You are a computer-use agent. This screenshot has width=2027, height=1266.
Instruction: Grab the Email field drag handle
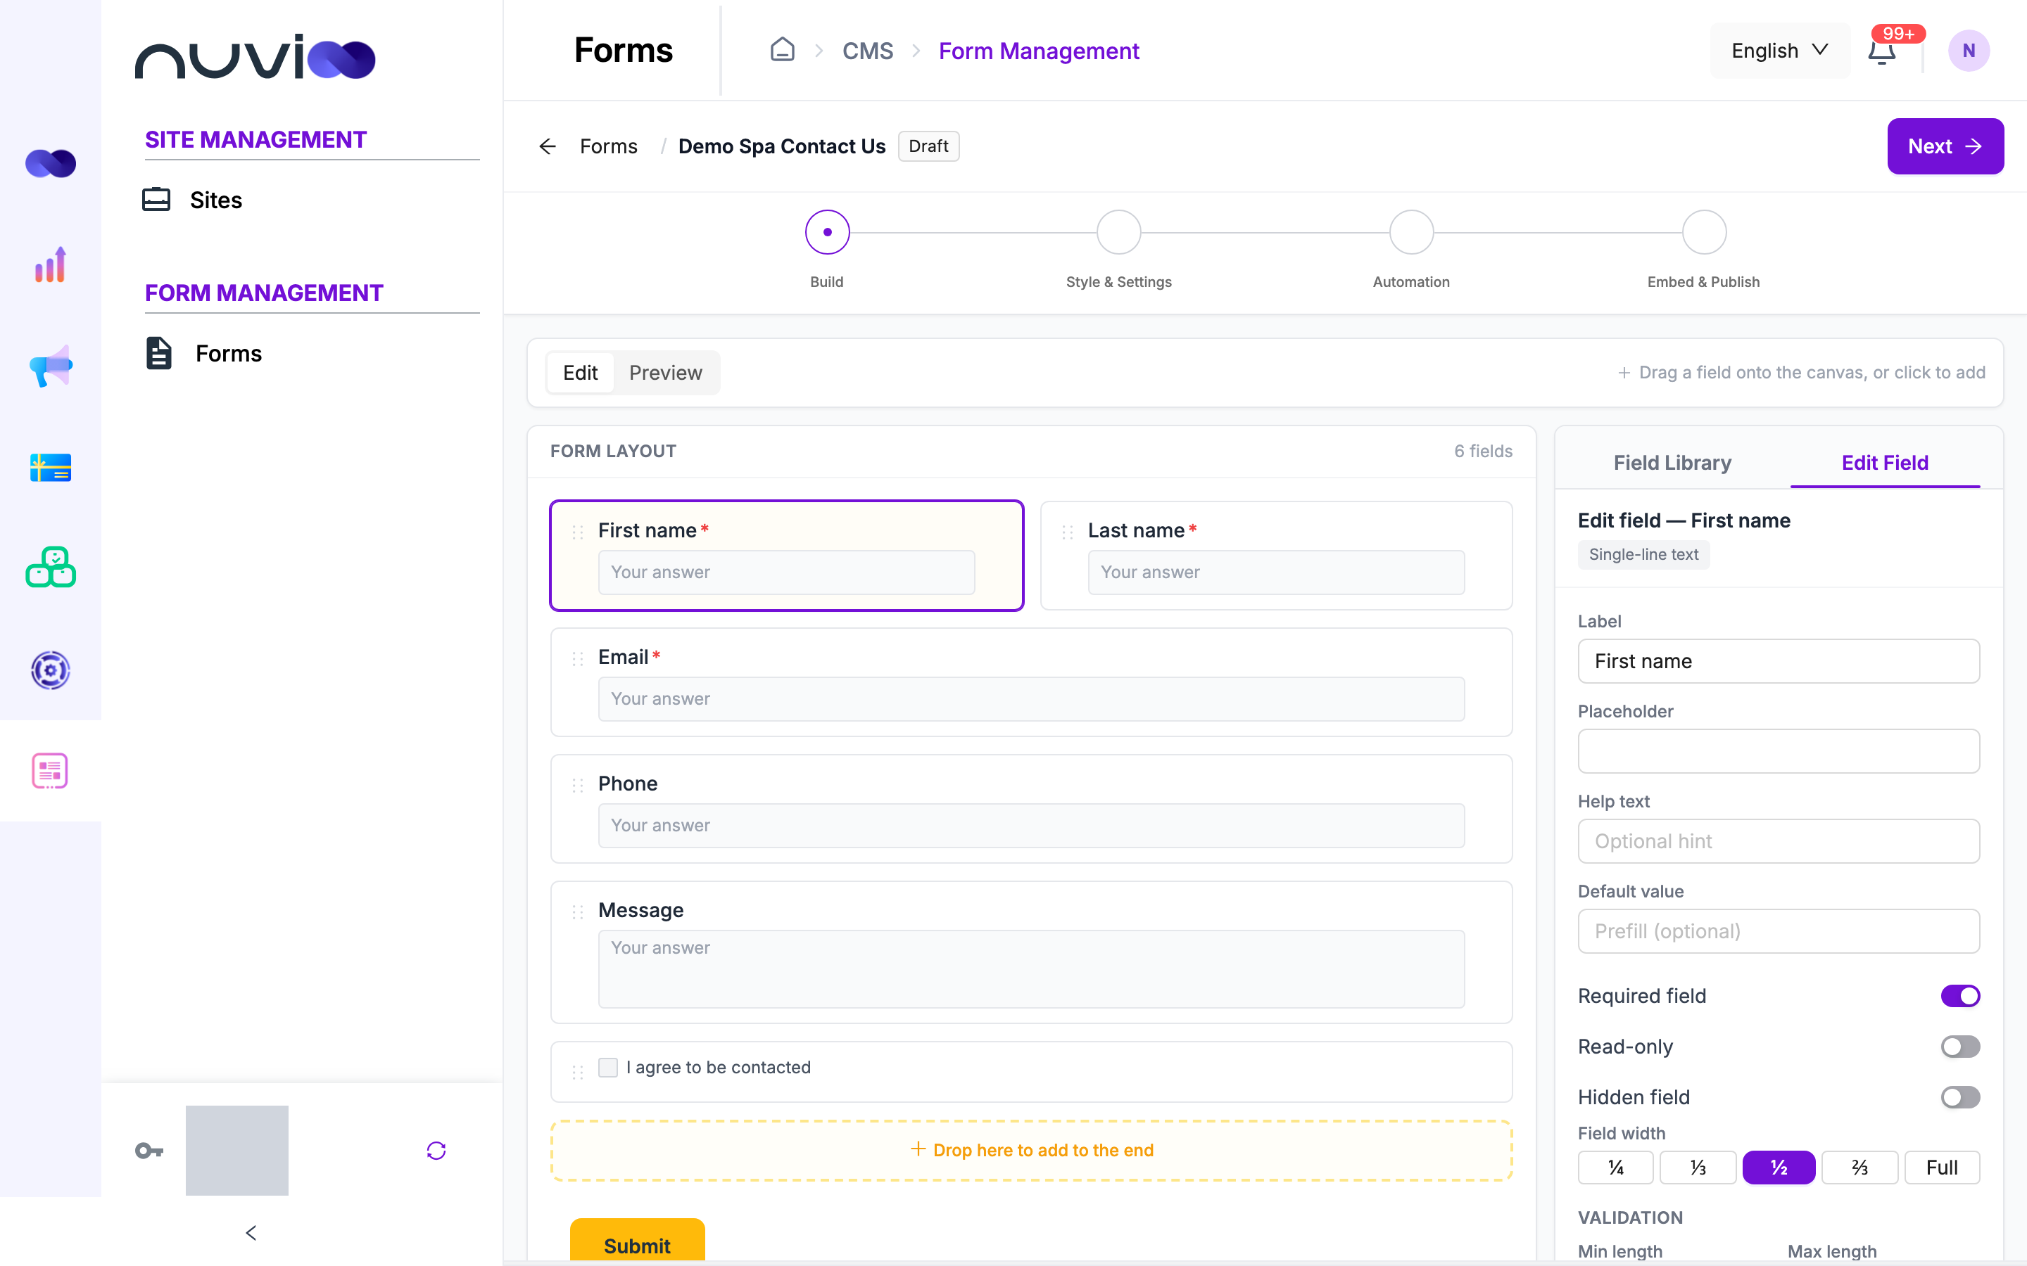(x=577, y=658)
